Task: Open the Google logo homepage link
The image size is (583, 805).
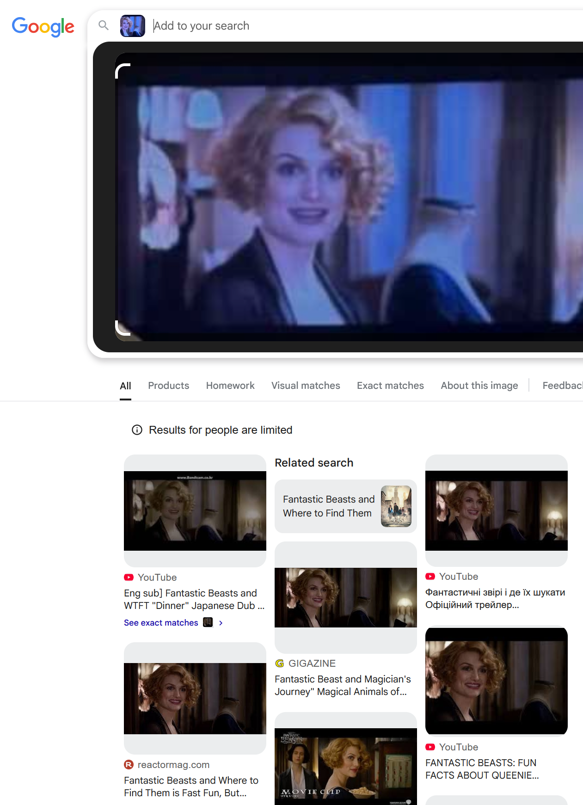Action: [x=43, y=26]
